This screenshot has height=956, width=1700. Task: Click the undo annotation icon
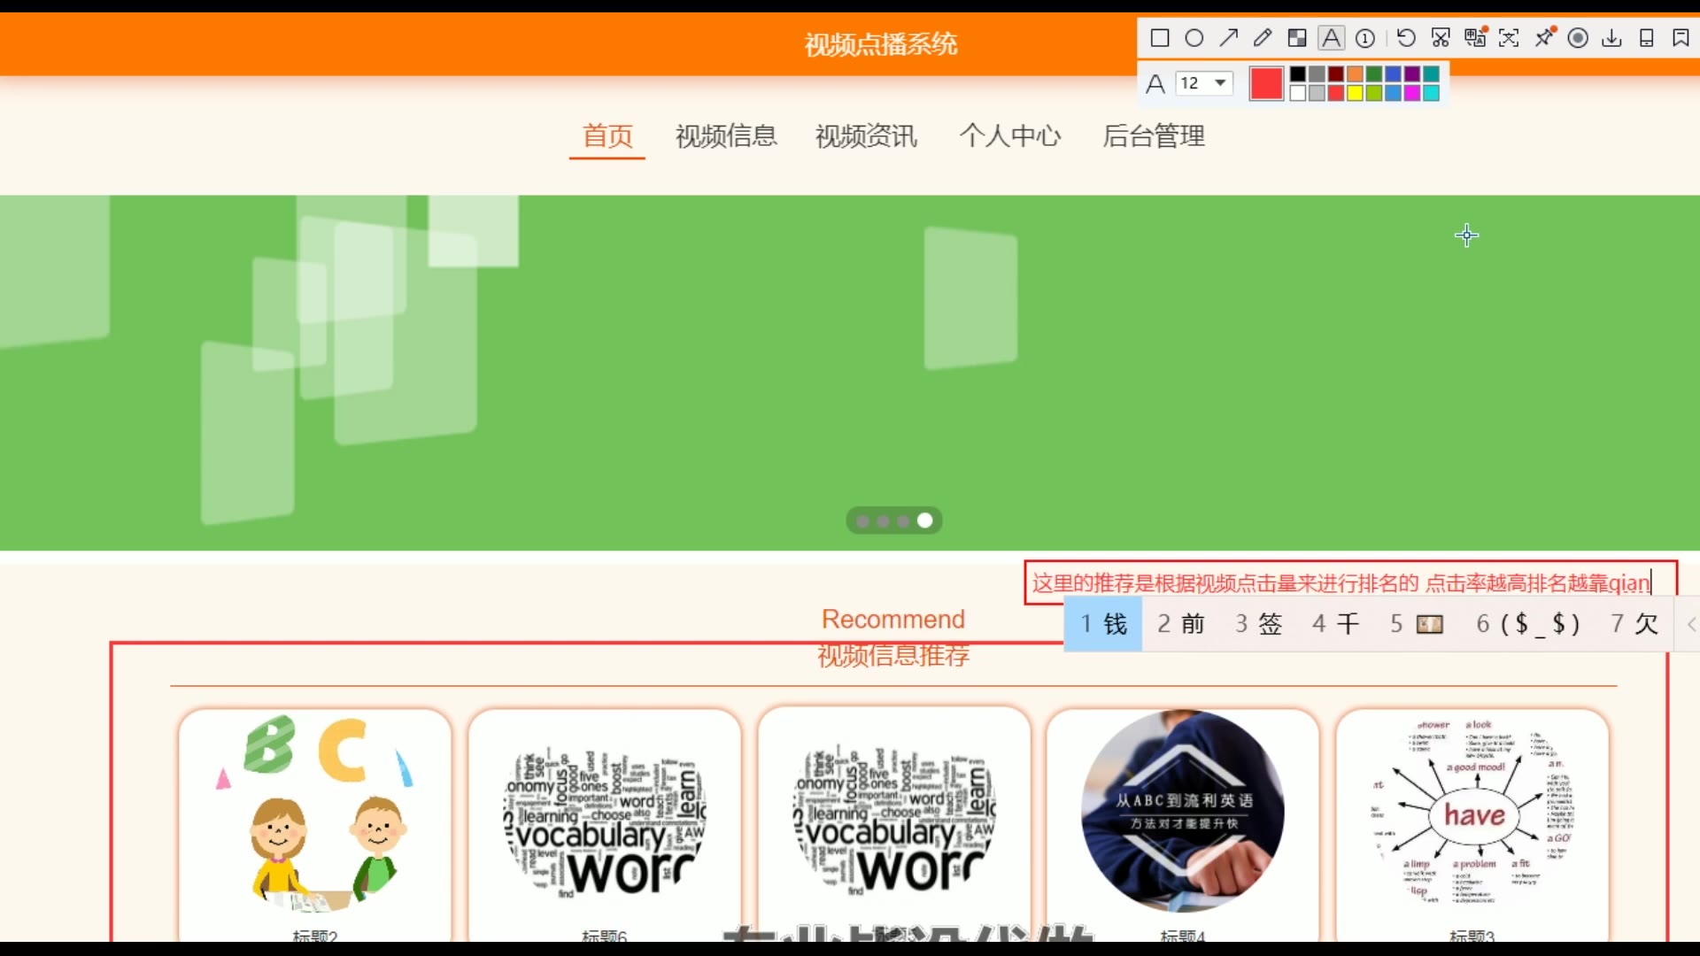click(1406, 38)
